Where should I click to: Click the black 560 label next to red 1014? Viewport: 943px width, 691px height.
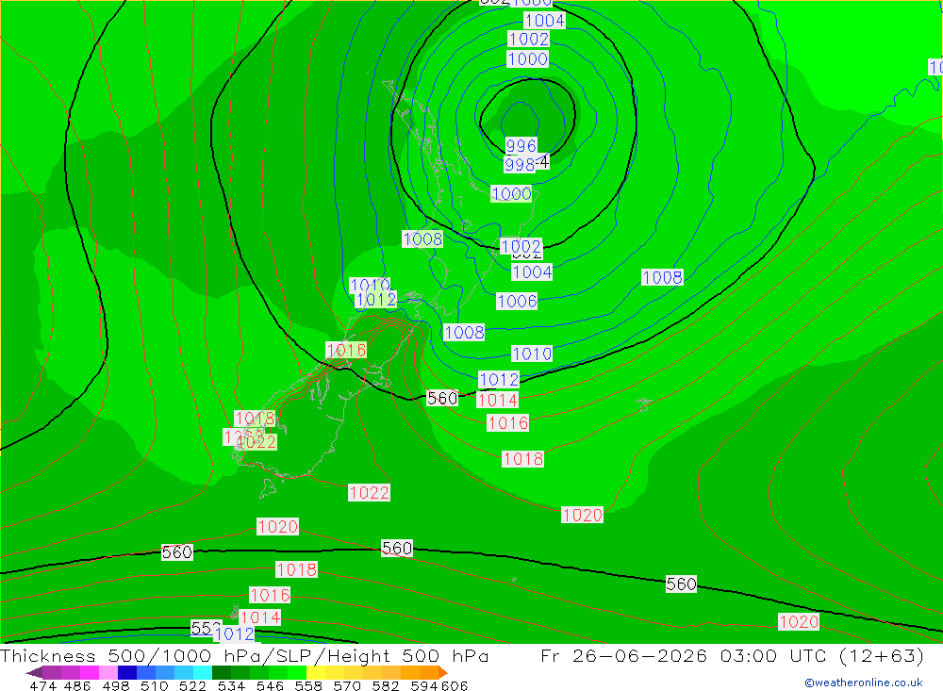tap(442, 398)
